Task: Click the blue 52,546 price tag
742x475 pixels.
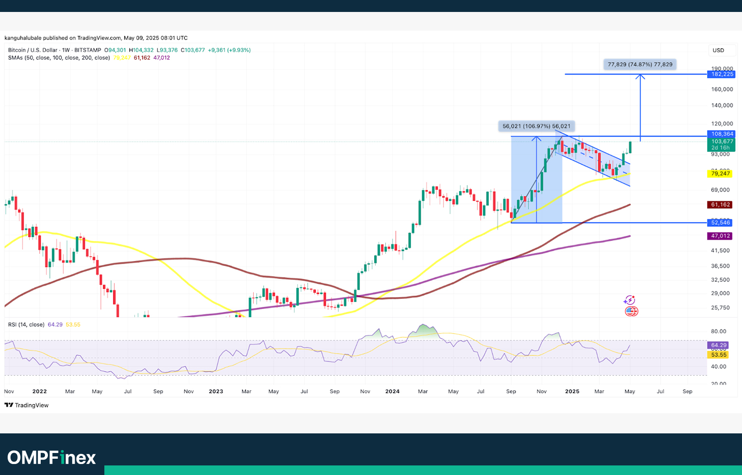Action: tap(720, 223)
